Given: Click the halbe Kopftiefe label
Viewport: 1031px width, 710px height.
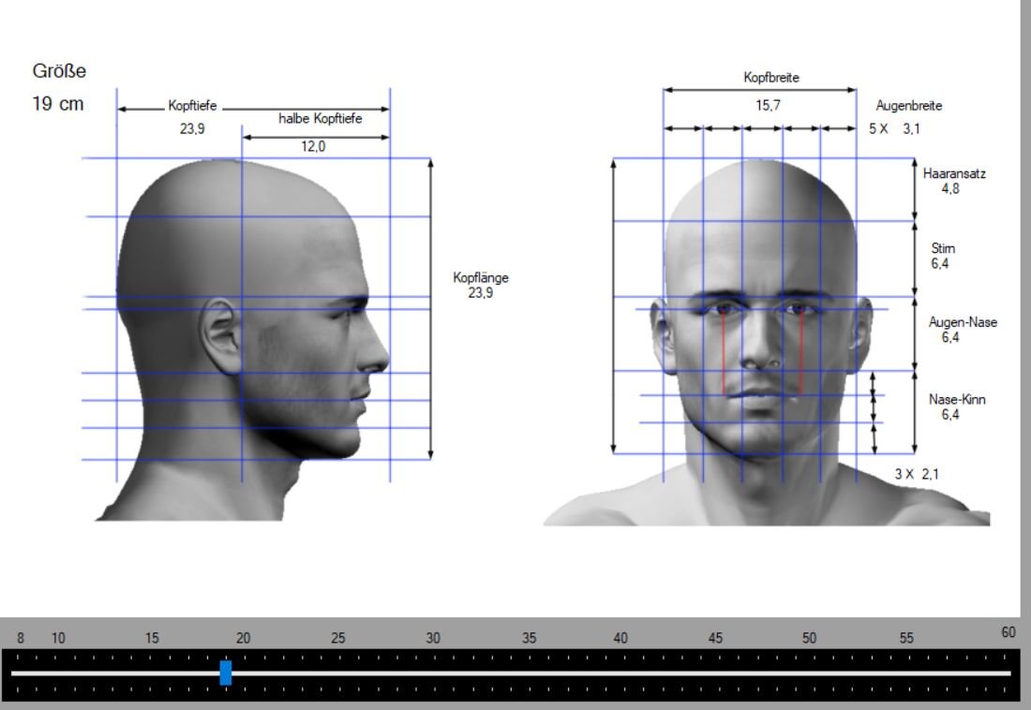Looking at the screenshot, I should pos(320,119).
